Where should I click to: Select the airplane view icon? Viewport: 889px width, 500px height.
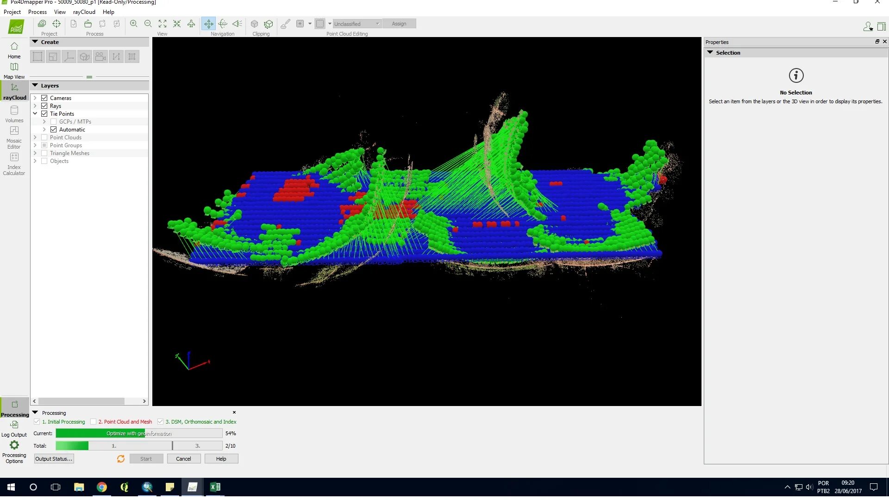(x=191, y=24)
